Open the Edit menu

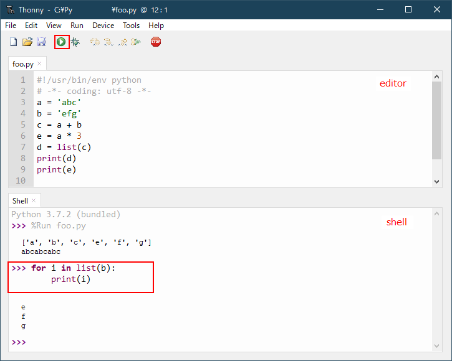(x=31, y=26)
